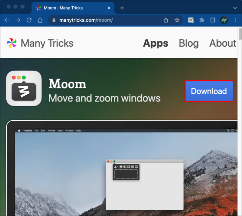Screen dimensions: 242x216
Task: Open the Chrome three-dot menu
Action: tap(235, 20)
